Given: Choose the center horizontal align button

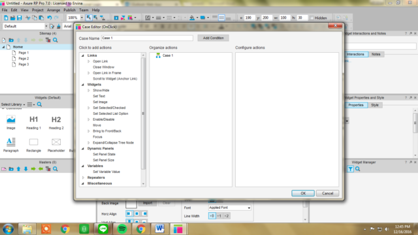Looking at the screenshot, I should coord(137,213).
